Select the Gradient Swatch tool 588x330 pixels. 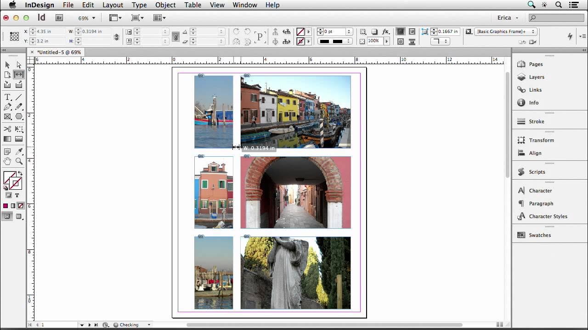click(x=7, y=139)
